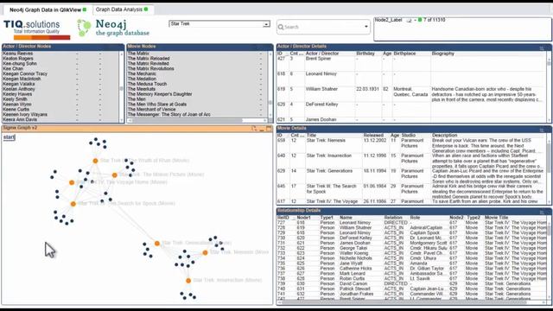Screen dimensions: 553x311
Task: Select The Motion Picture orange graph node
Action: [x=115, y=175]
